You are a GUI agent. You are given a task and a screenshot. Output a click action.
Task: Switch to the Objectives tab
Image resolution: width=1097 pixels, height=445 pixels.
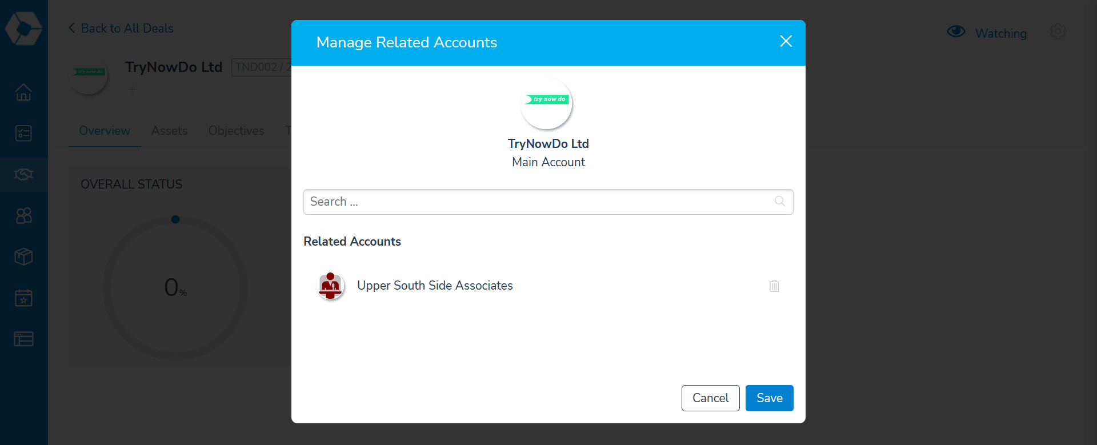point(236,131)
